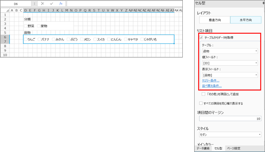Image resolution: width=265 pixels, height=152 pixels.
Task: Expand the 表示フィールド dropdown showing [品物]
Action: pyautogui.click(x=230, y=75)
